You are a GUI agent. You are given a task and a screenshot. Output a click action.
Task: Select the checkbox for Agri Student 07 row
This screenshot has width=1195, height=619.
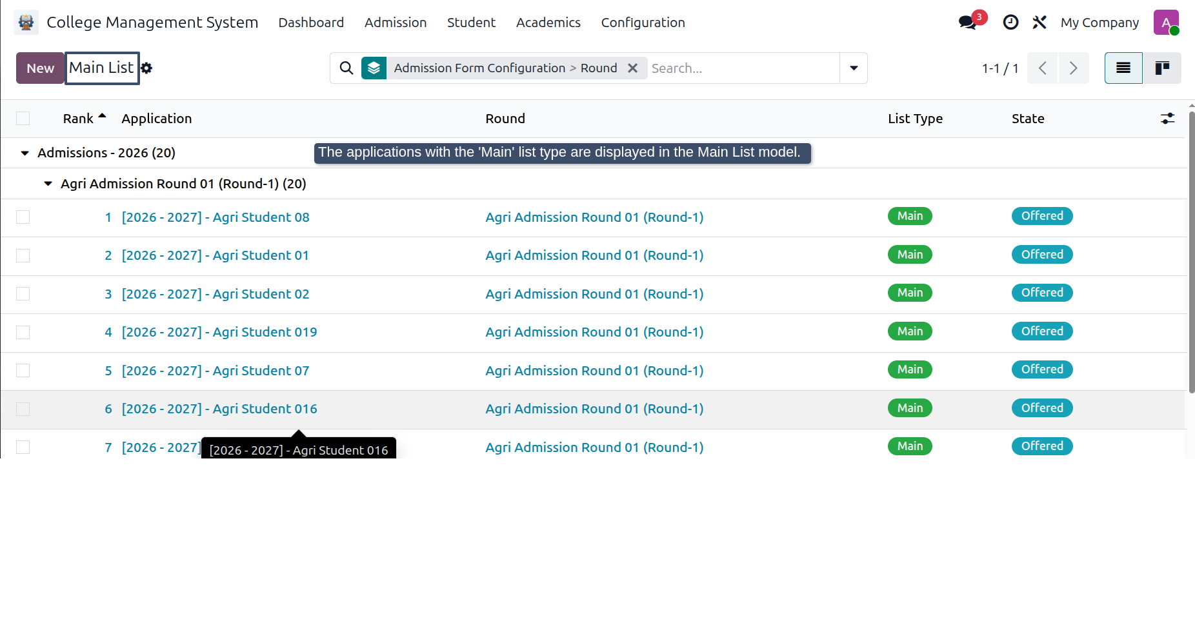23,371
